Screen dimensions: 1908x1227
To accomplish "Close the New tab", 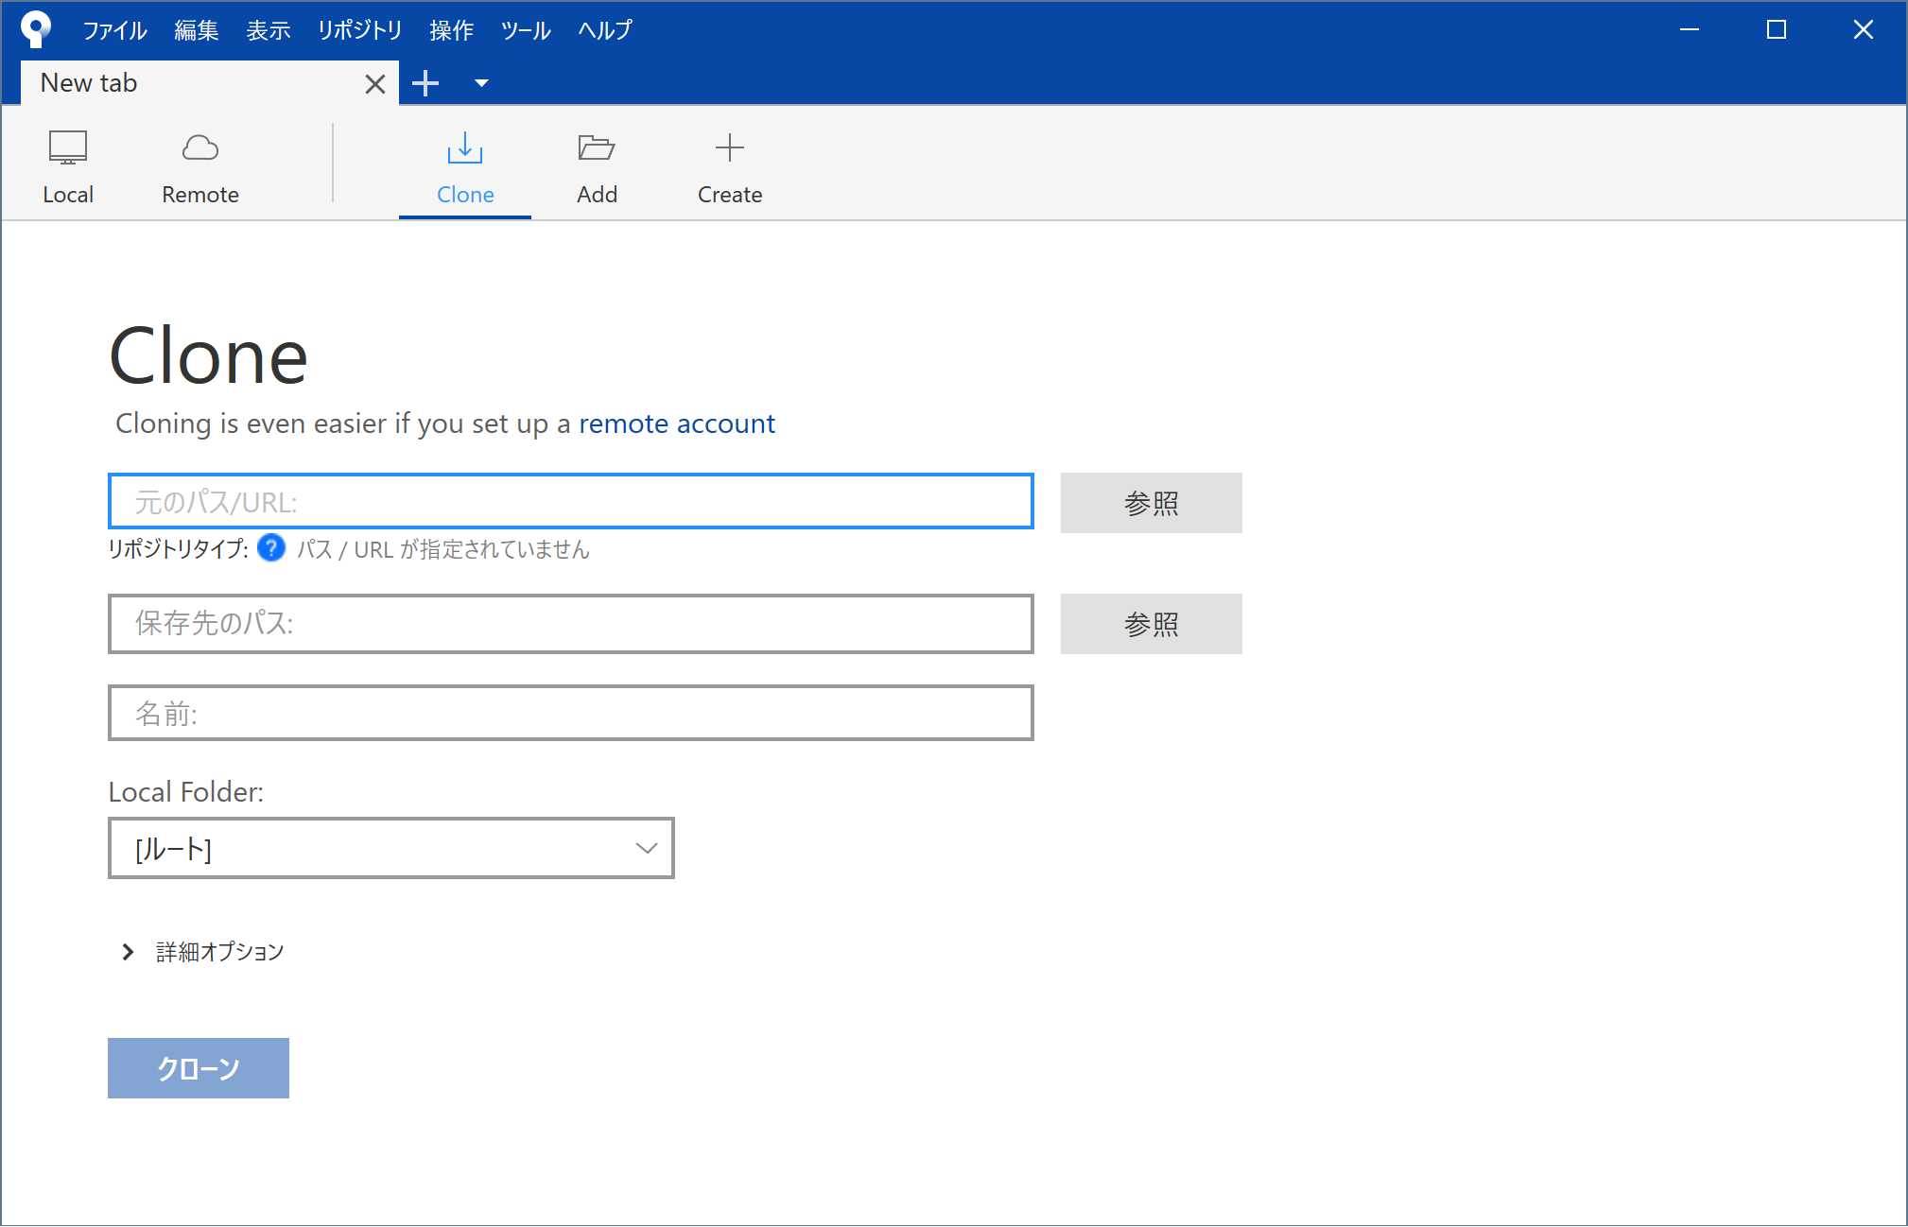I will 374,84.
